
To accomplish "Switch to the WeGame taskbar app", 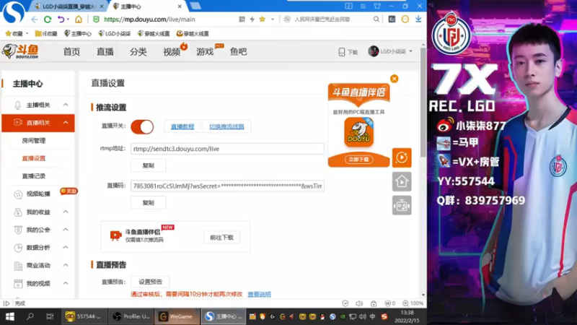I will (177, 316).
